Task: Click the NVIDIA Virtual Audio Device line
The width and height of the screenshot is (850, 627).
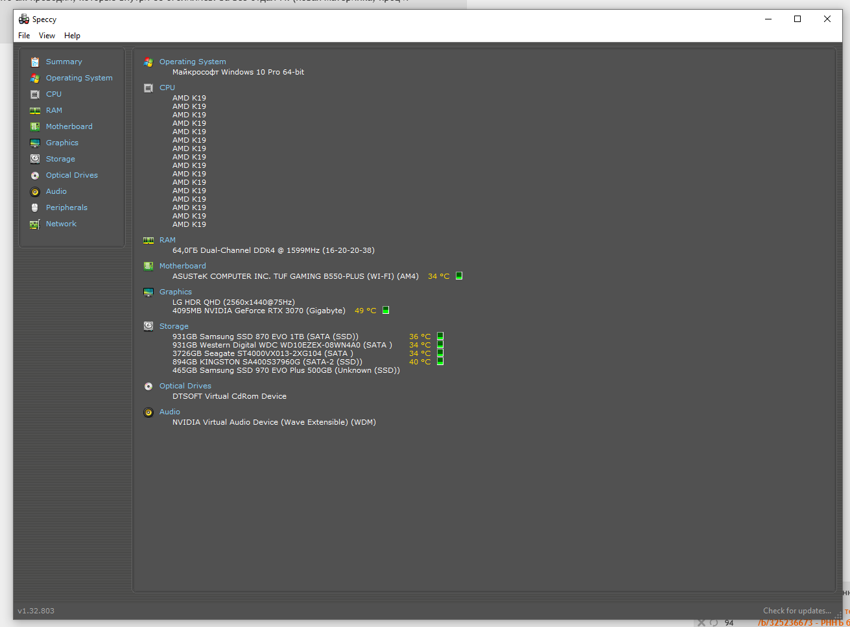Action: click(x=274, y=422)
